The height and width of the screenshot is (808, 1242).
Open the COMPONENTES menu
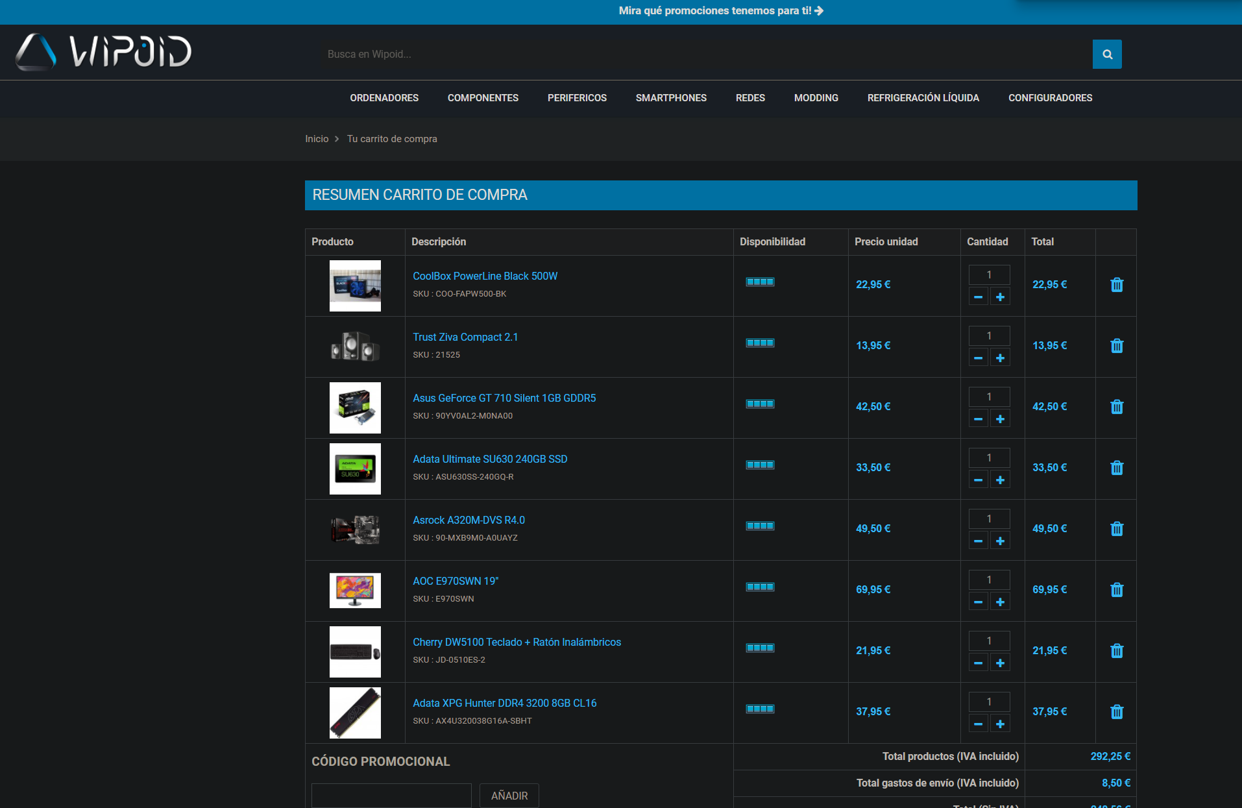[483, 98]
